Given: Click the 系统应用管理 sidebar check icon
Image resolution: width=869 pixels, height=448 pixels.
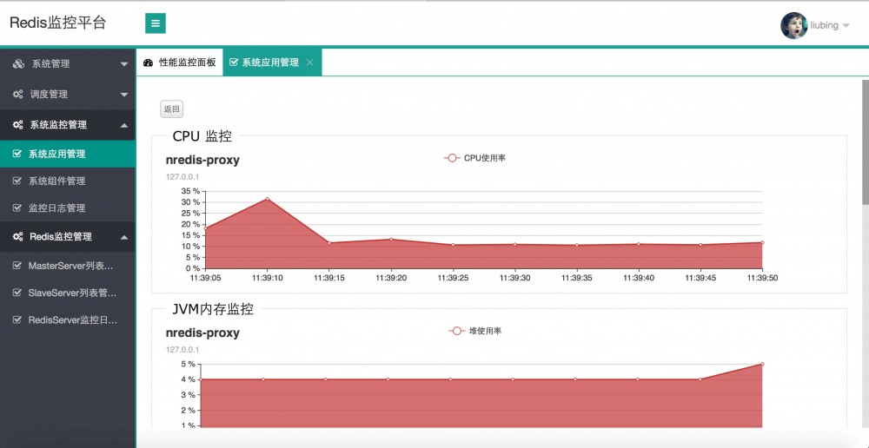Looking at the screenshot, I should (x=17, y=154).
